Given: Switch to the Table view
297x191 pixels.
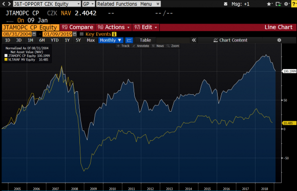Looking at the screenshot, I should pyautogui.click(x=145, y=40).
